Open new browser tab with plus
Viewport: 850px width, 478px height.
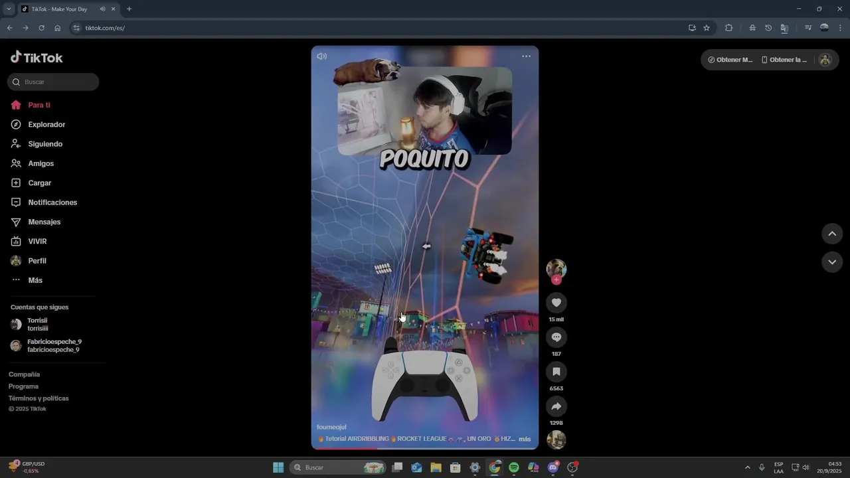129,9
